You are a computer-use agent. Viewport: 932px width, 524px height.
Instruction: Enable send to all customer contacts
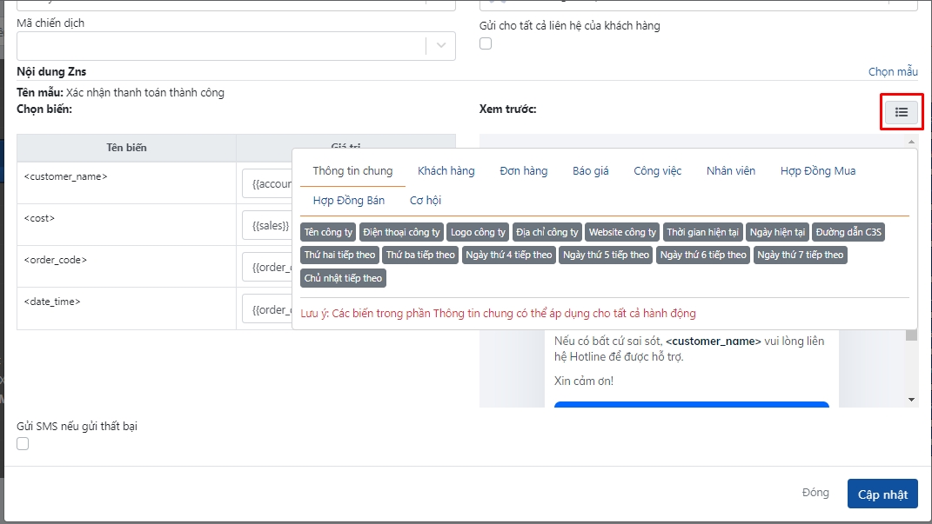(486, 43)
